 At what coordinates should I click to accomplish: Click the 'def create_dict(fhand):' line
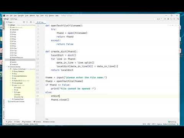click(61, 51)
